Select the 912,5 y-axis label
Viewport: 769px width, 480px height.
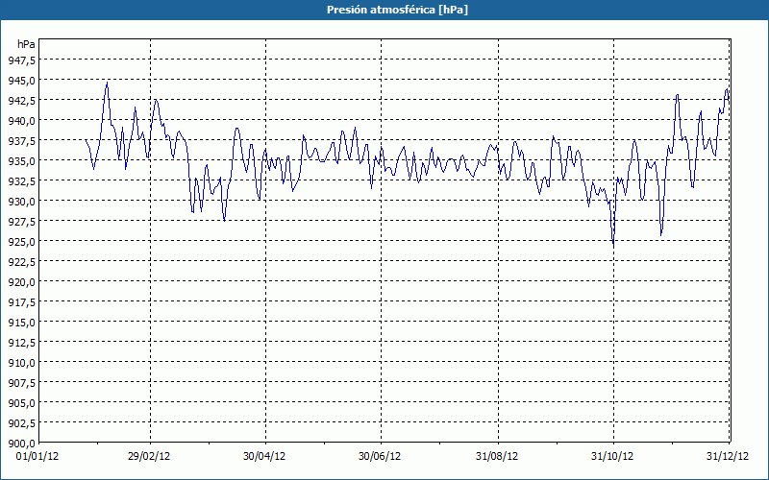click(x=21, y=343)
